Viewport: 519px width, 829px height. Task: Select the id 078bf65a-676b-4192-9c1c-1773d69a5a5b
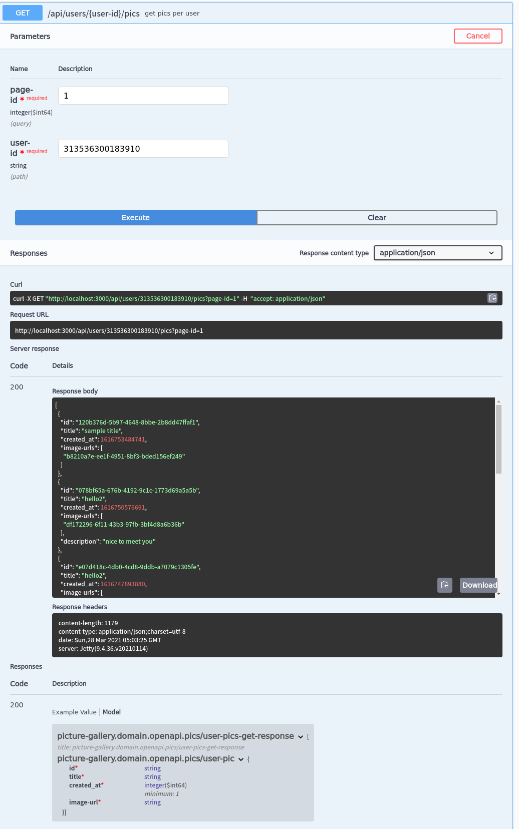[x=137, y=490]
